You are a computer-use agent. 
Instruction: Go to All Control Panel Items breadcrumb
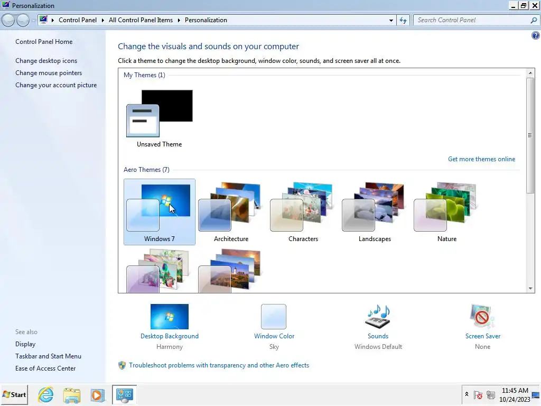[x=141, y=20]
